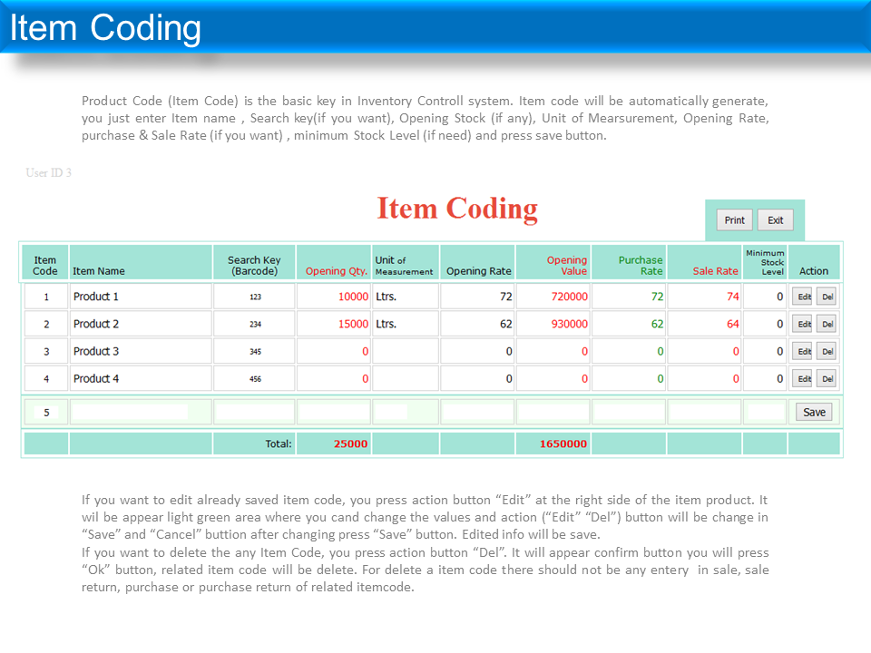Remove Product 4 using Del
This screenshot has width=871, height=653.
827,378
